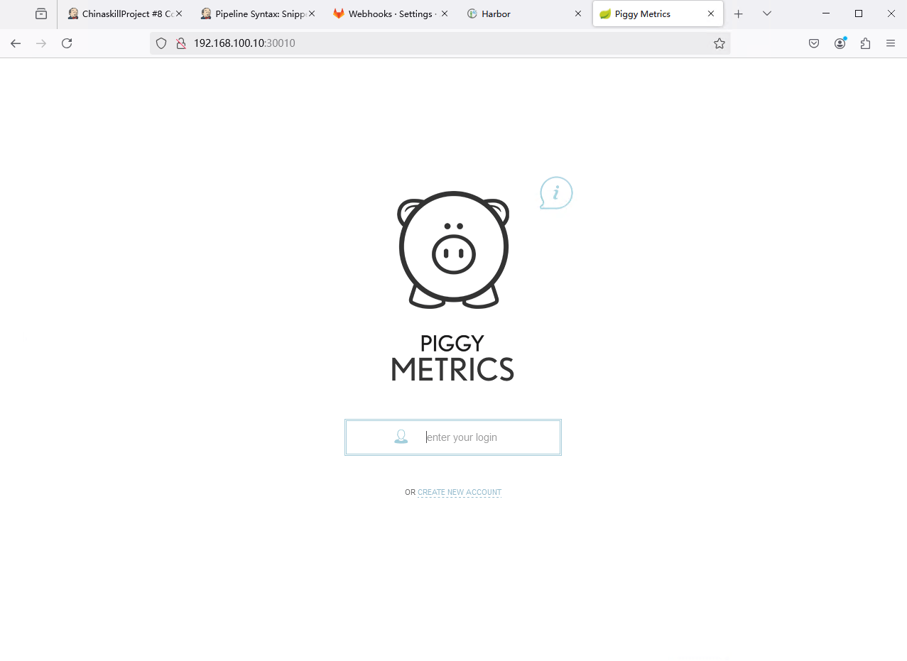Click the insecure connection lock icon
Viewport: 907px width, 661px height.
pyautogui.click(x=181, y=43)
